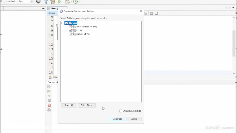Click the Generate button

tap(117, 119)
